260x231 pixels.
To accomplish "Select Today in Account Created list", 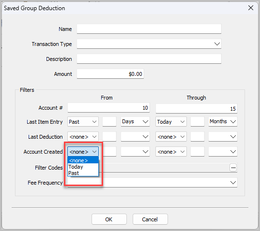I will coord(83,167).
